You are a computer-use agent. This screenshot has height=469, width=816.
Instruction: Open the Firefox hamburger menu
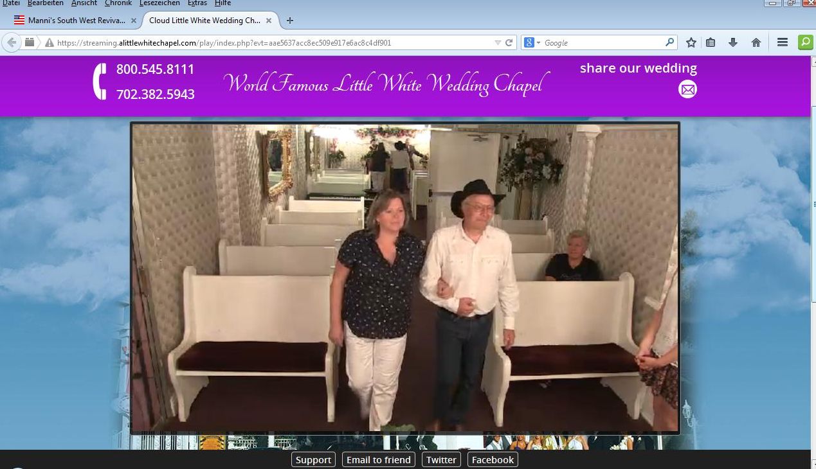(782, 42)
